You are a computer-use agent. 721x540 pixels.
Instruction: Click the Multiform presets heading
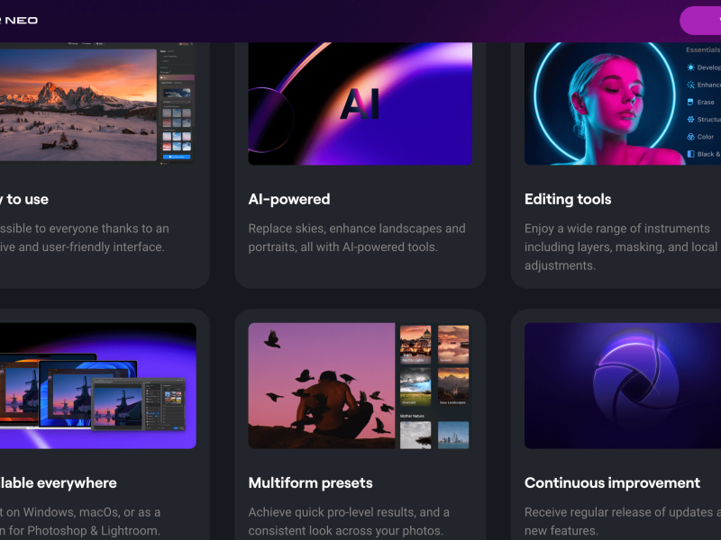(x=310, y=483)
